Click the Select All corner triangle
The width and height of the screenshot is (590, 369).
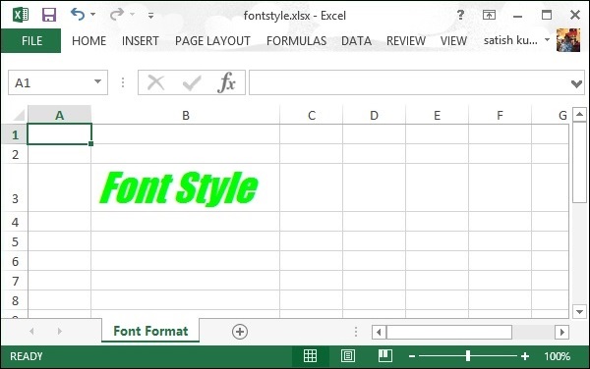pos(19,114)
